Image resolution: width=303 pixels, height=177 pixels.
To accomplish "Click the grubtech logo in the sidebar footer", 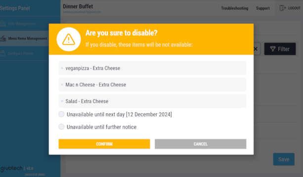I will click(11, 169).
